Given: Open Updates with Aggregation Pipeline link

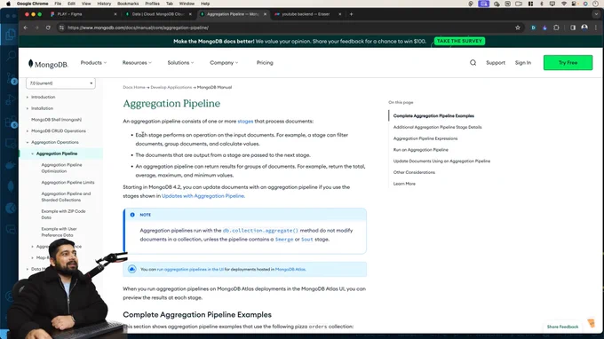Looking at the screenshot, I should [x=203, y=196].
